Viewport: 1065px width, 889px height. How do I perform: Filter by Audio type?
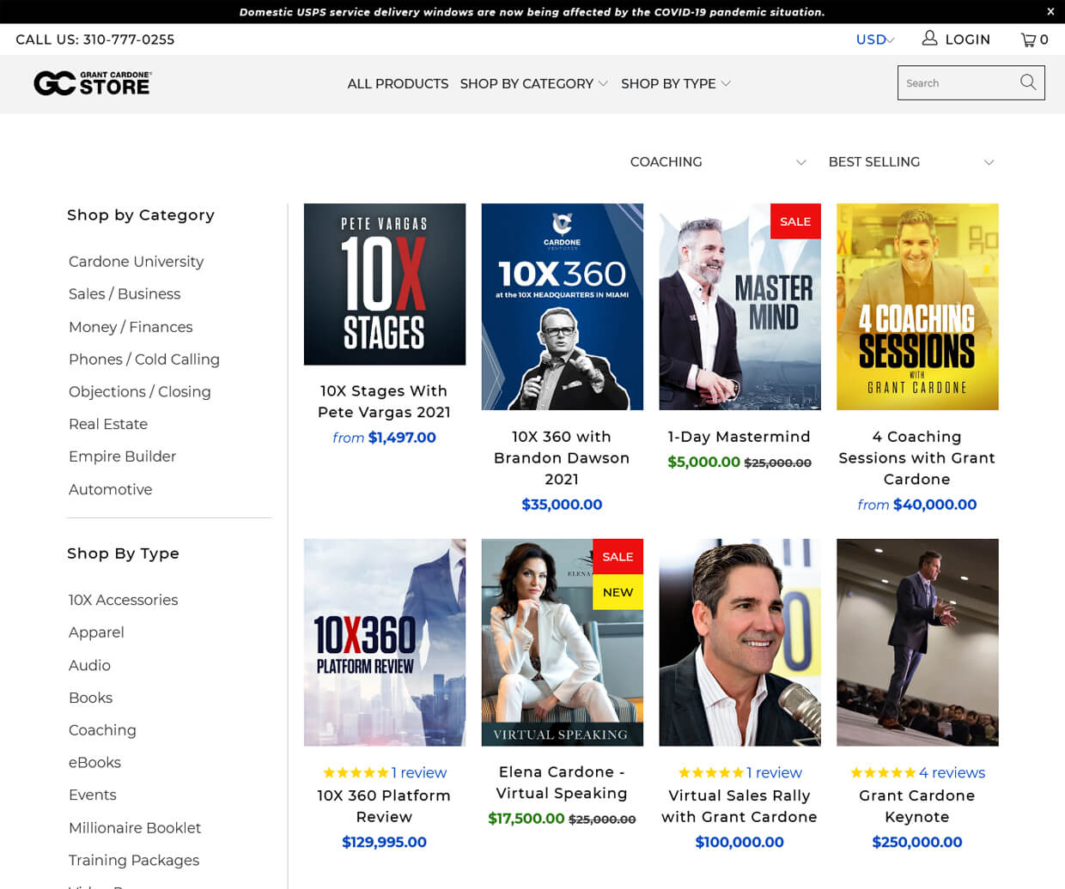tap(89, 665)
